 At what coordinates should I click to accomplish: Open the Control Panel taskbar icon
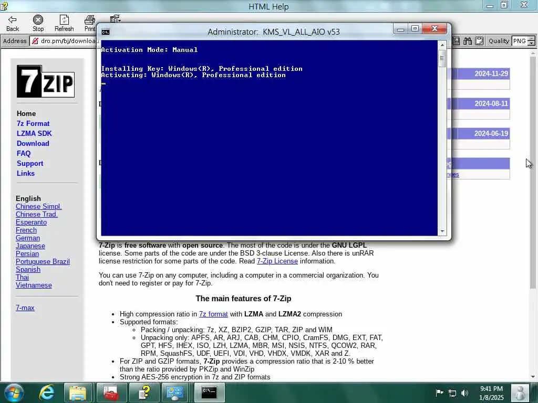tap(174, 393)
